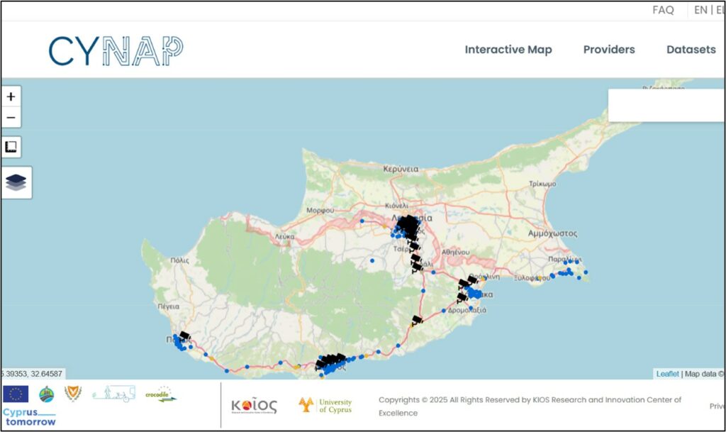Viewport: 726px width, 432px height.
Task: Click the Πέγεια town label
Action: point(169,306)
